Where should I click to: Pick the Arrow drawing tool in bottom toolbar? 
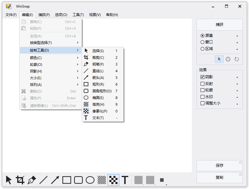(x=55, y=180)
